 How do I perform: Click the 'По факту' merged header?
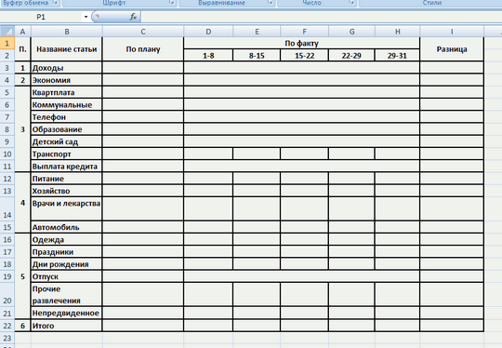301,43
